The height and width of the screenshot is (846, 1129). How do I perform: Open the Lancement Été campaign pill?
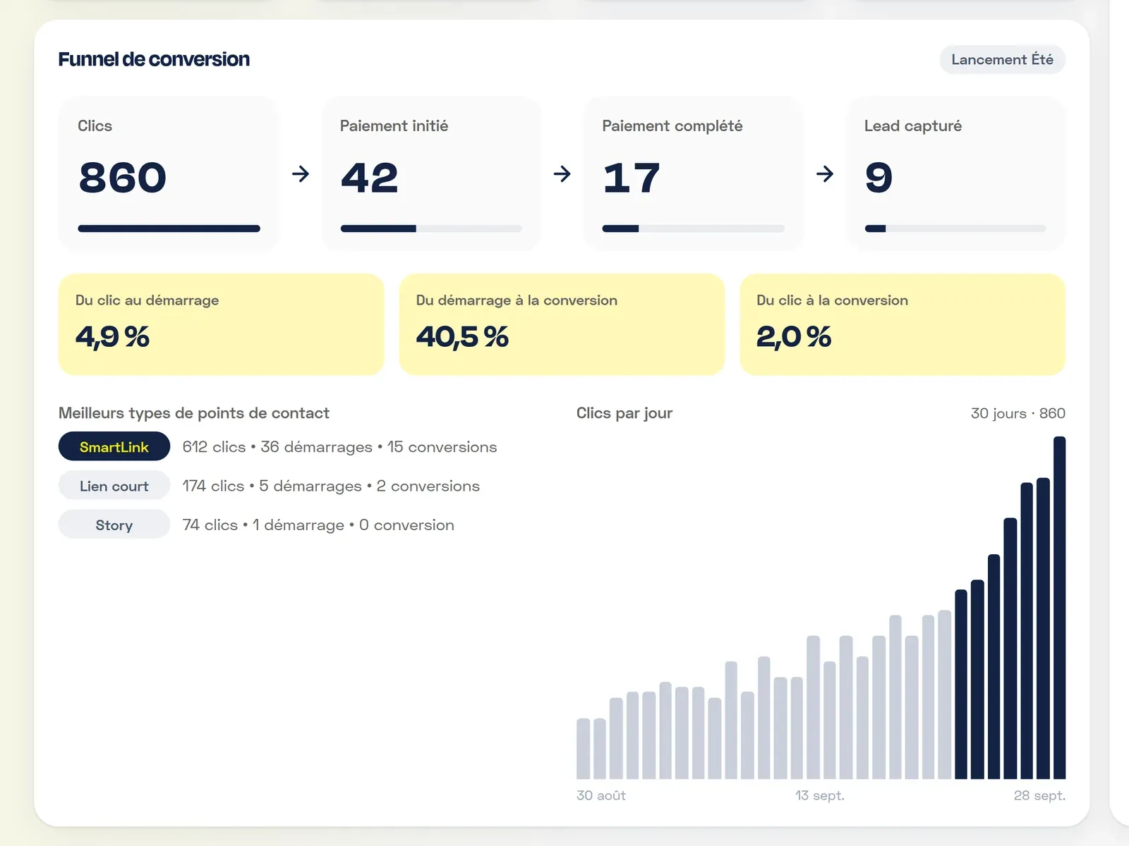click(x=1002, y=59)
